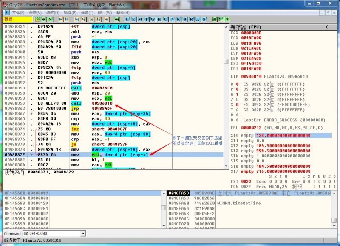Show Threads window with T button
This screenshot has height=246, width=340.
[147, 20]
